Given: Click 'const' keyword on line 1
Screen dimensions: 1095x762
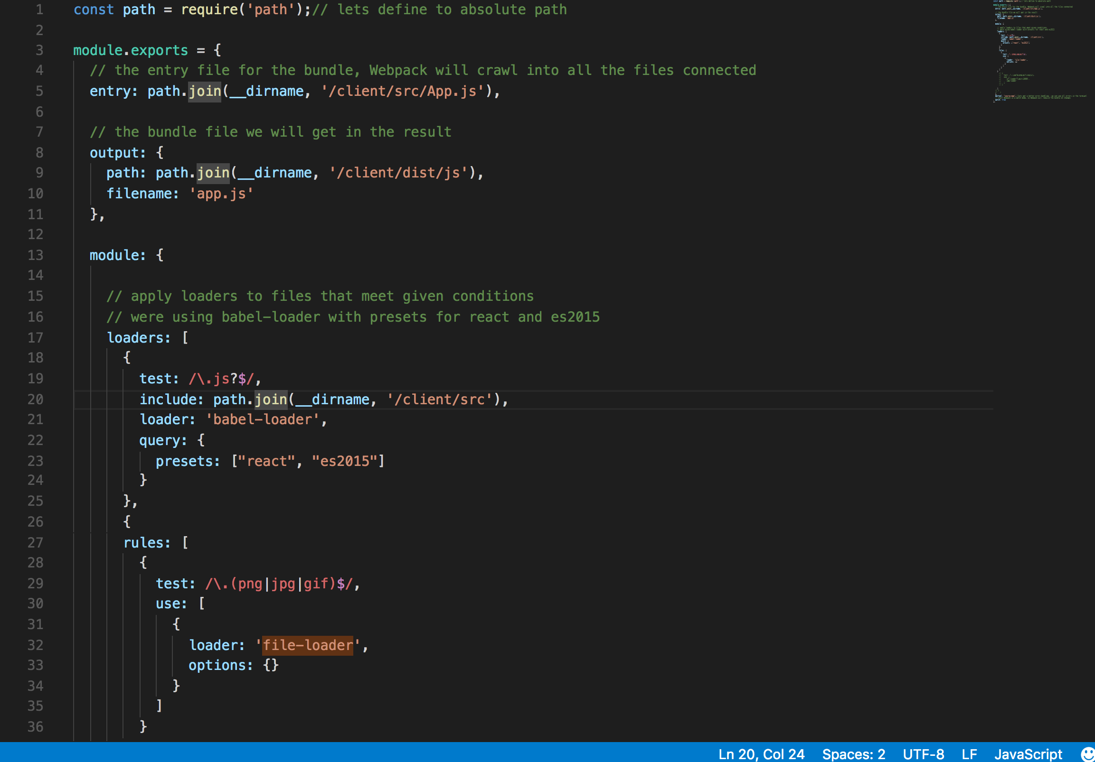Looking at the screenshot, I should tap(94, 9).
